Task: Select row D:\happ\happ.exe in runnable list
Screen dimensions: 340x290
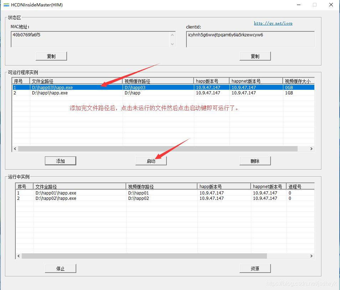Action: tap(163, 93)
